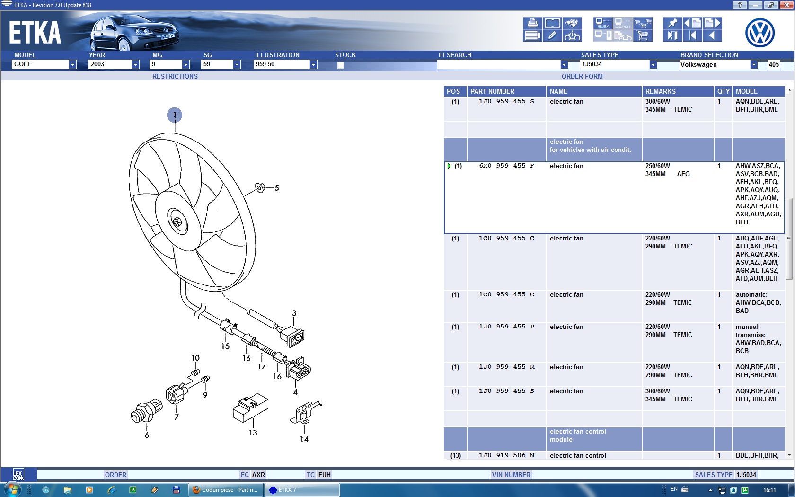Screen dimensions: 795x497
Task: Open the frame view toolbar icon
Action: 552,23
